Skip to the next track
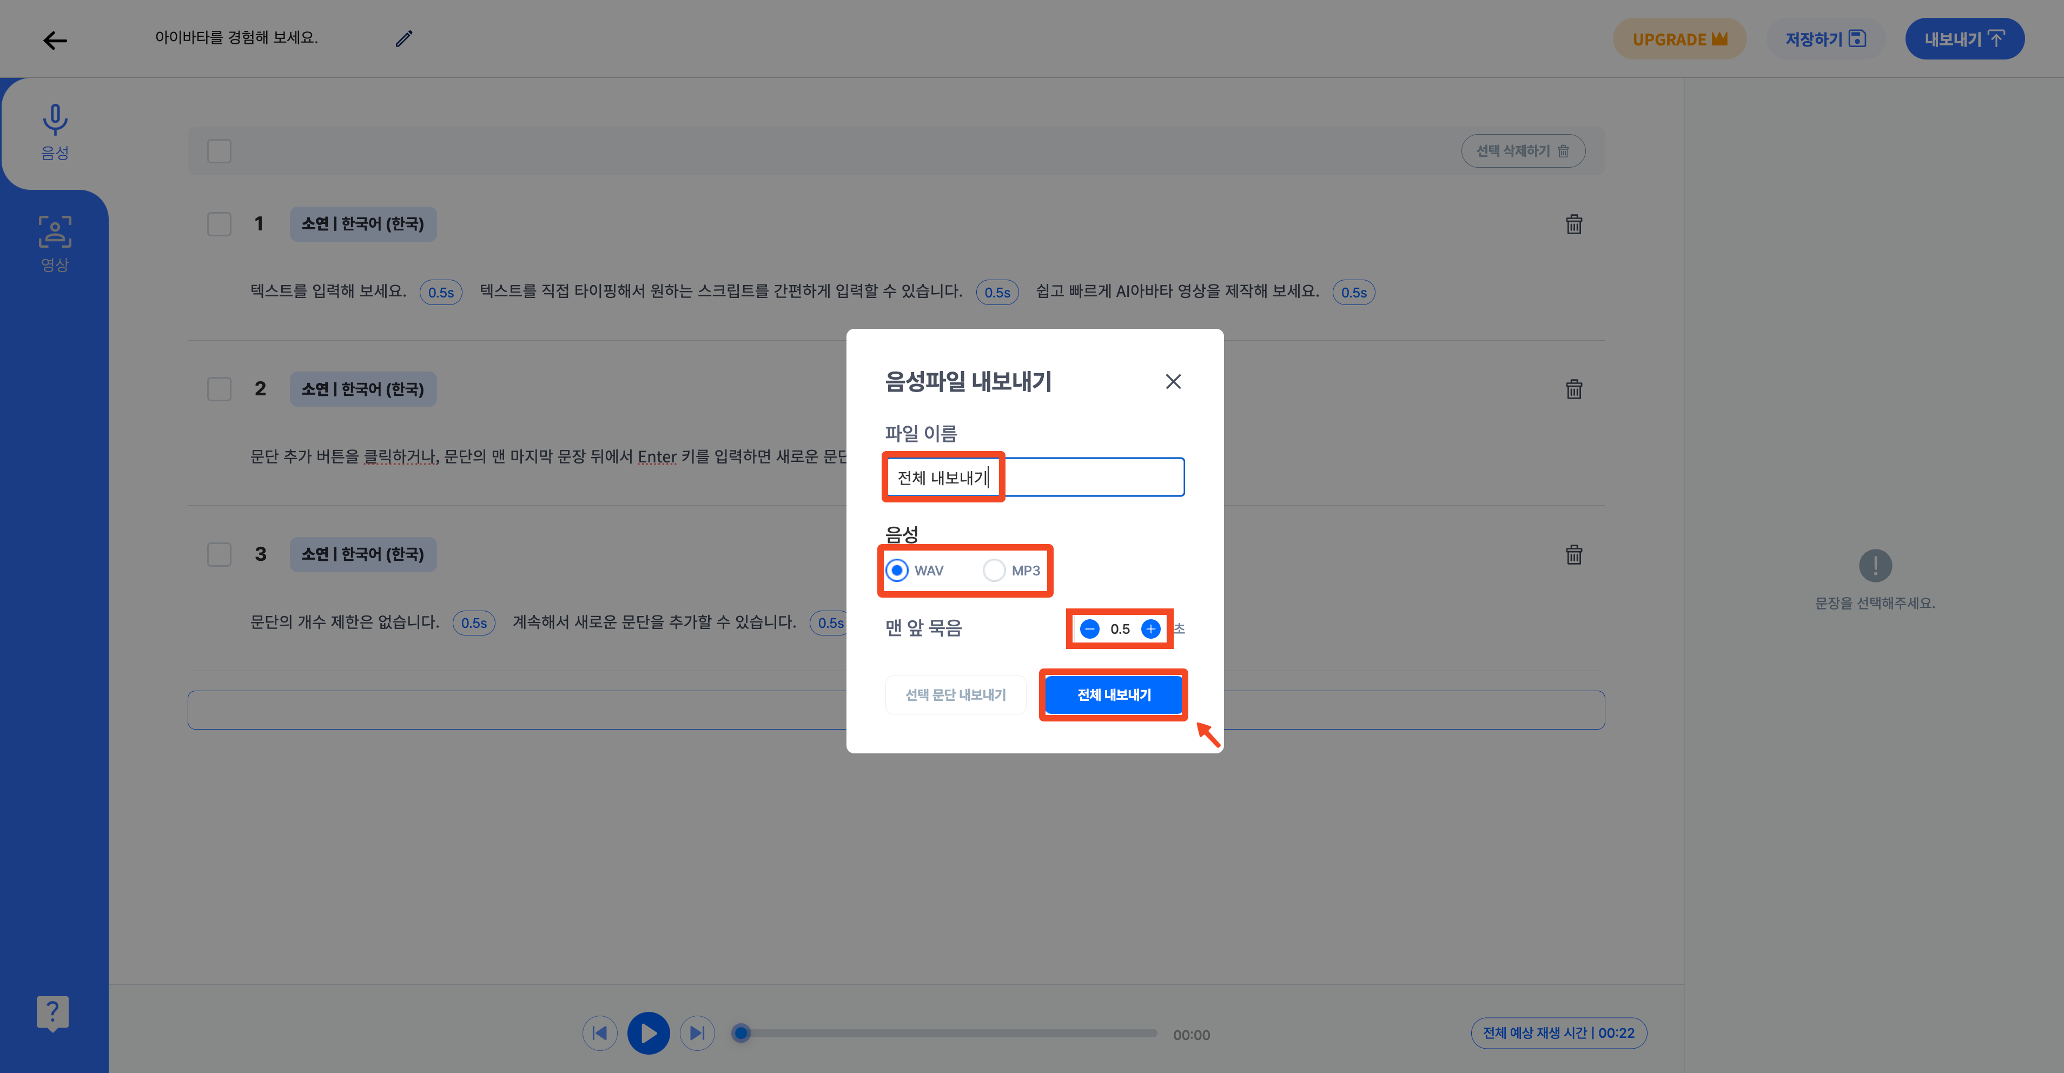 (x=697, y=1033)
